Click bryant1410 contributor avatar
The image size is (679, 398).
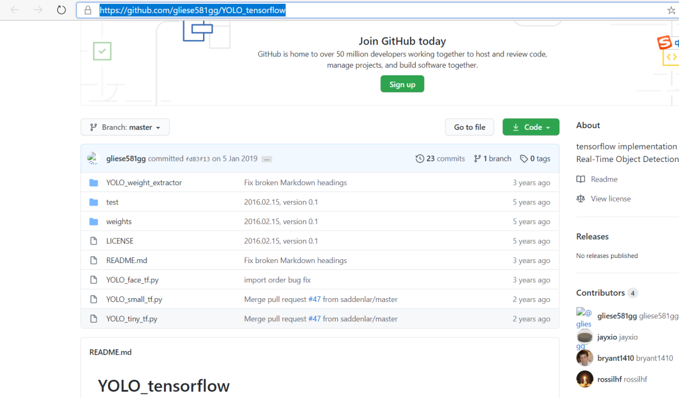[x=585, y=358]
